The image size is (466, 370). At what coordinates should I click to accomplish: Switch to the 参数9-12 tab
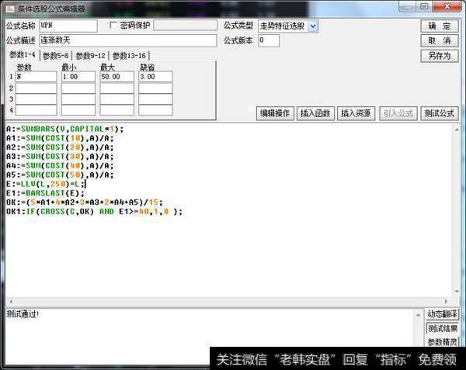(91, 56)
